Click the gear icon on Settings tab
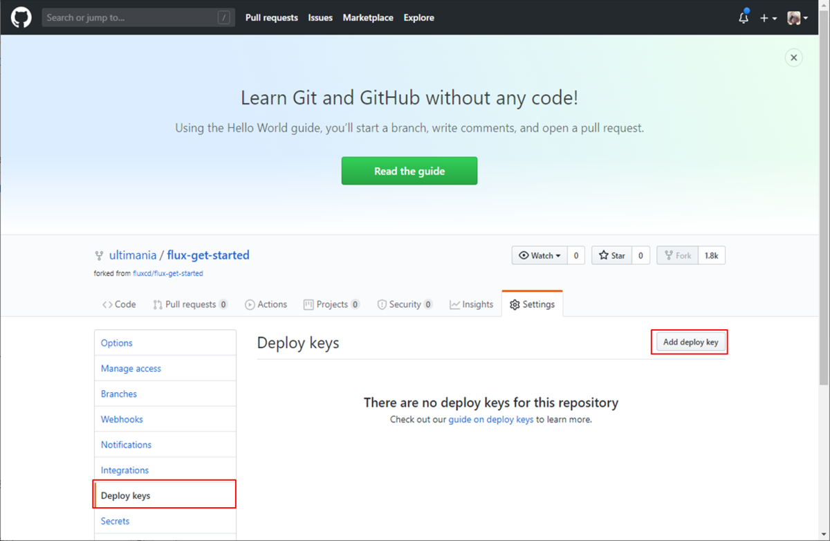 [515, 304]
